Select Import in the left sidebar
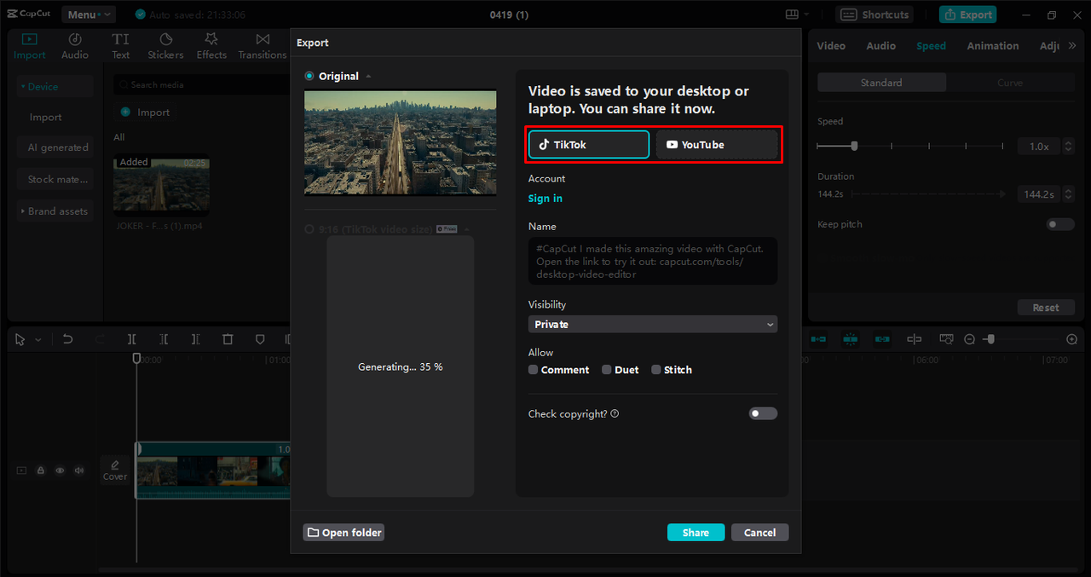The image size is (1091, 577). (x=46, y=118)
